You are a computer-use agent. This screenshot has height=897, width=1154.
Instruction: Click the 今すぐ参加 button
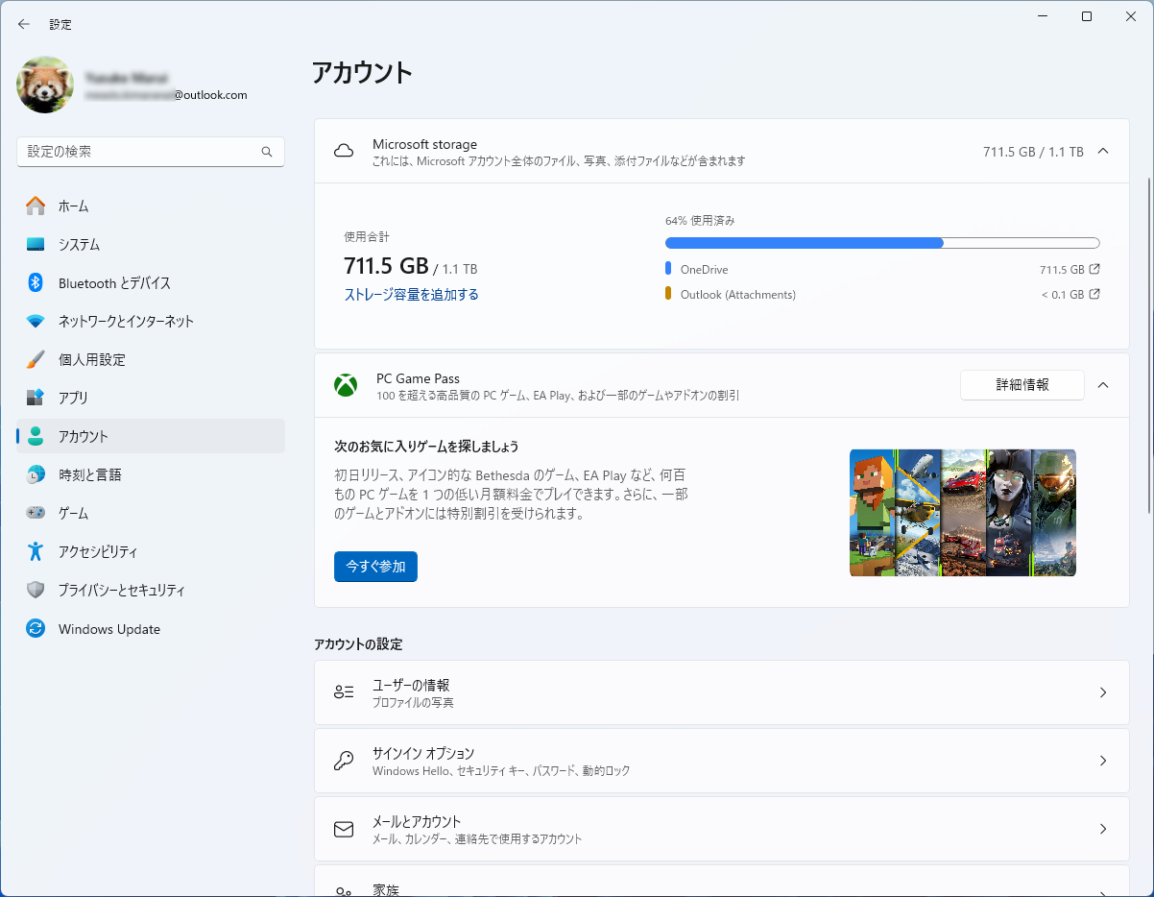tap(375, 567)
